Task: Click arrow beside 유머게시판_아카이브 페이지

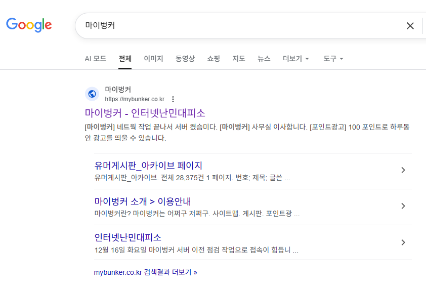Action: [403, 170]
